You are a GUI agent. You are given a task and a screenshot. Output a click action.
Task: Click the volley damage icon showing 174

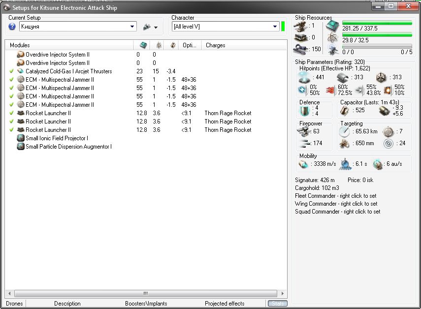point(304,143)
